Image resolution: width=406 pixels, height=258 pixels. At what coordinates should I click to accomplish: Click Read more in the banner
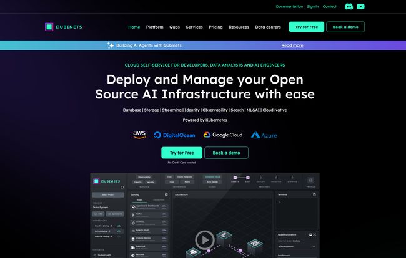292,45
